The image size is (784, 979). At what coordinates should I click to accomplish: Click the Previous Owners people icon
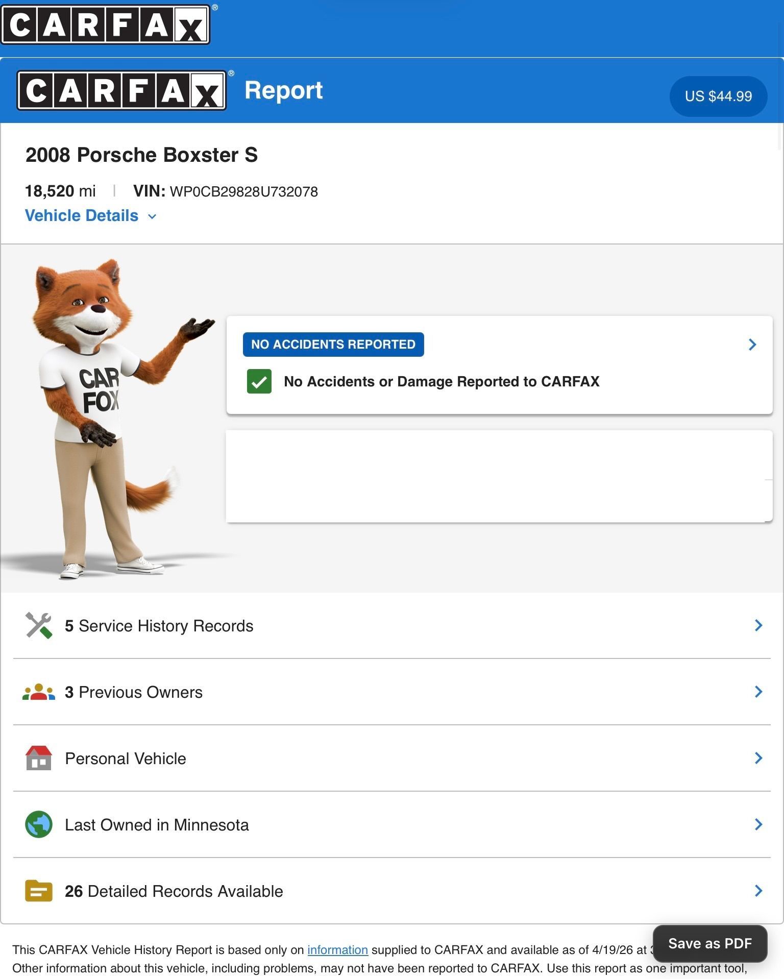(x=39, y=692)
